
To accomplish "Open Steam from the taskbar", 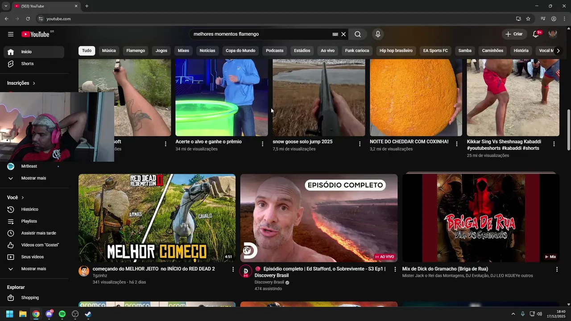I will [x=88, y=314].
